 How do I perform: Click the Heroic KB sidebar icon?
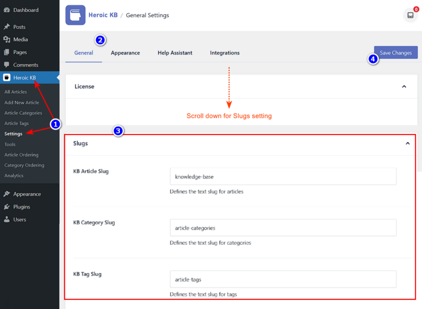[7, 77]
